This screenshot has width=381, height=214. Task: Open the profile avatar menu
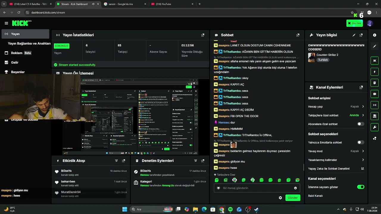(x=370, y=23)
